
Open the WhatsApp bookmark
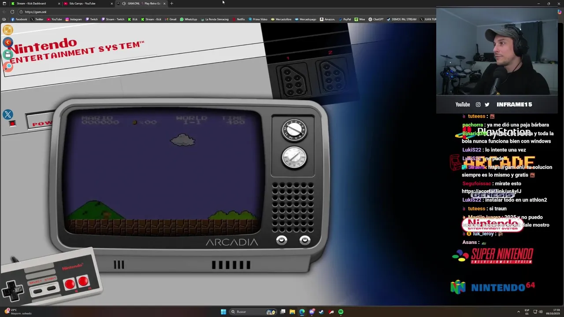pos(188,19)
